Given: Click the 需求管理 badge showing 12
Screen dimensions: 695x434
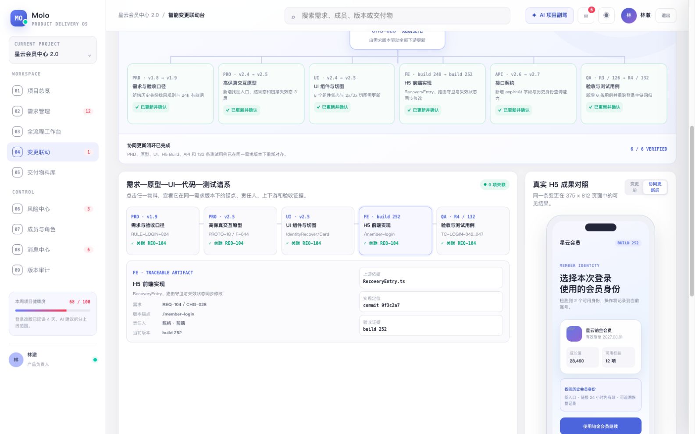Looking at the screenshot, I should click(88, 111).
